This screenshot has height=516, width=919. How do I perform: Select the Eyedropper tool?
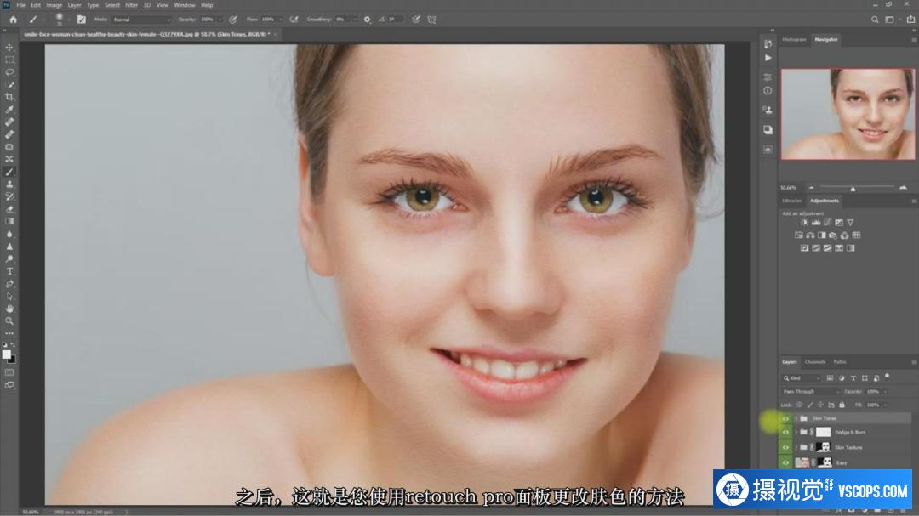pyautogui.click(x=9, y=110)
